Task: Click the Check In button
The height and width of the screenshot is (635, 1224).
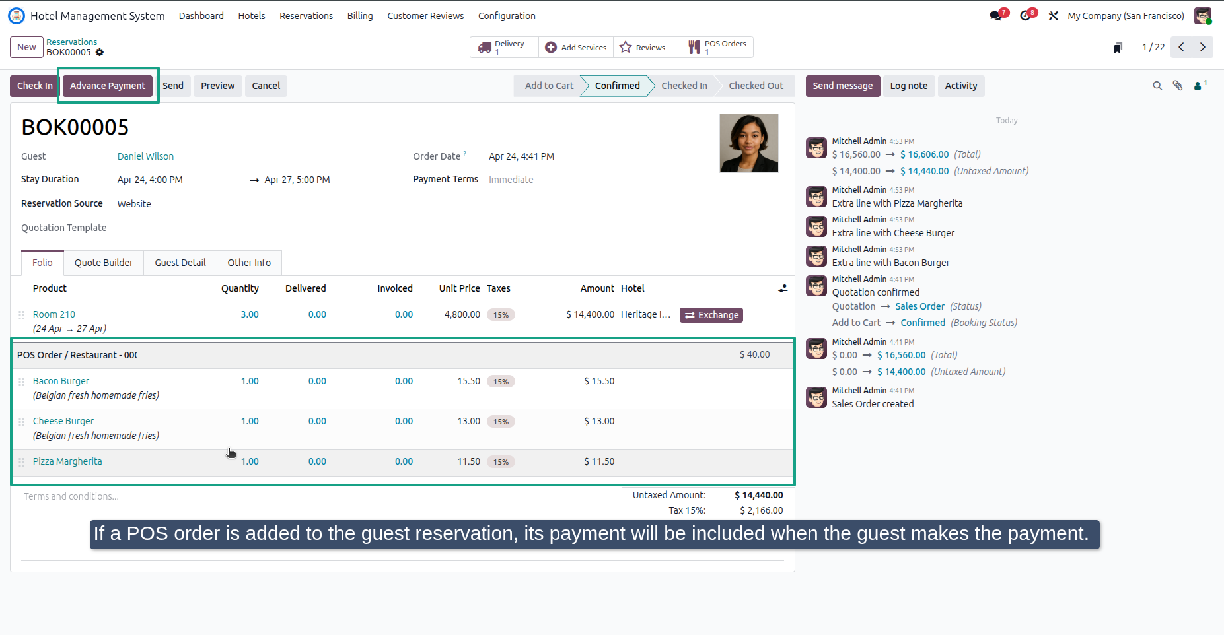Action: coord(34,86)
